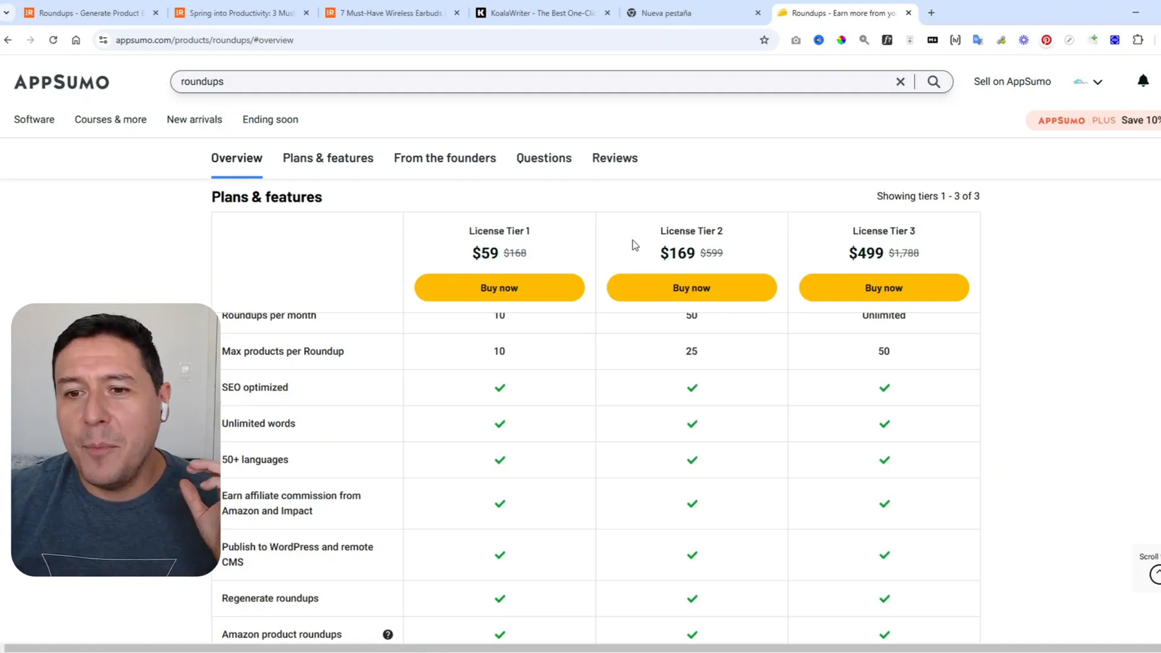The image size is (1161, 653).
Task: Click into the roundups search input field
Action: coord(530,82)
